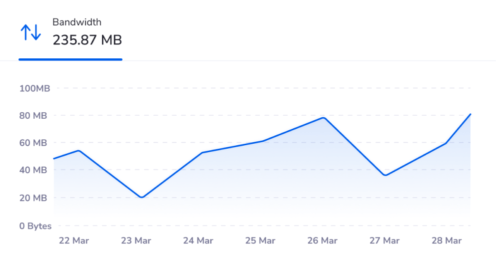Click the 0 Bytes axis label
Viewport: 496px width, 266px height.
coord(35,226)
